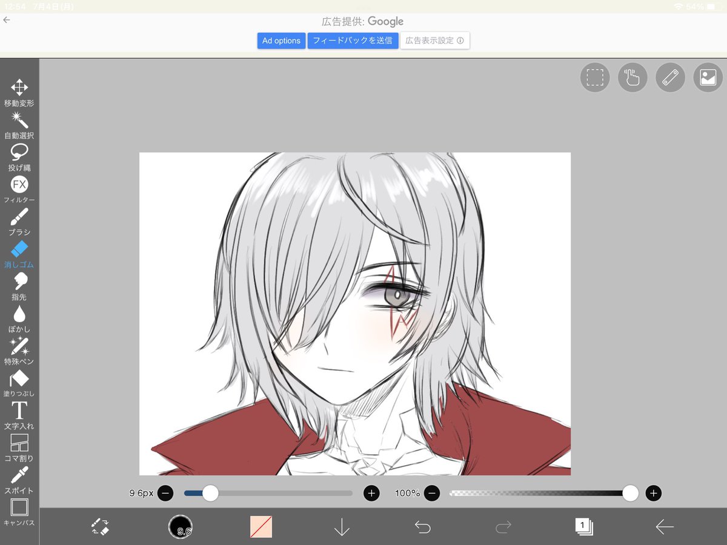Open 広告表示設定 ad settings

(435, 41)
